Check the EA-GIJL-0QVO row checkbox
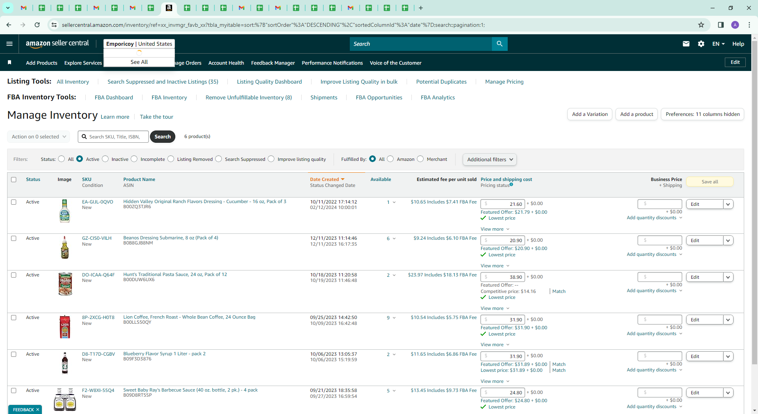 pos(14,202)
